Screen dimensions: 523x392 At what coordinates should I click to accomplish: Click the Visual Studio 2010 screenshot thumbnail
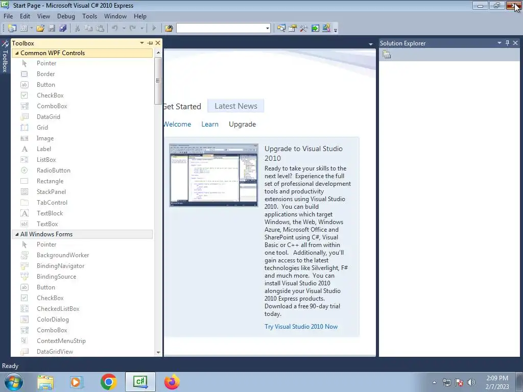[213, 176]
